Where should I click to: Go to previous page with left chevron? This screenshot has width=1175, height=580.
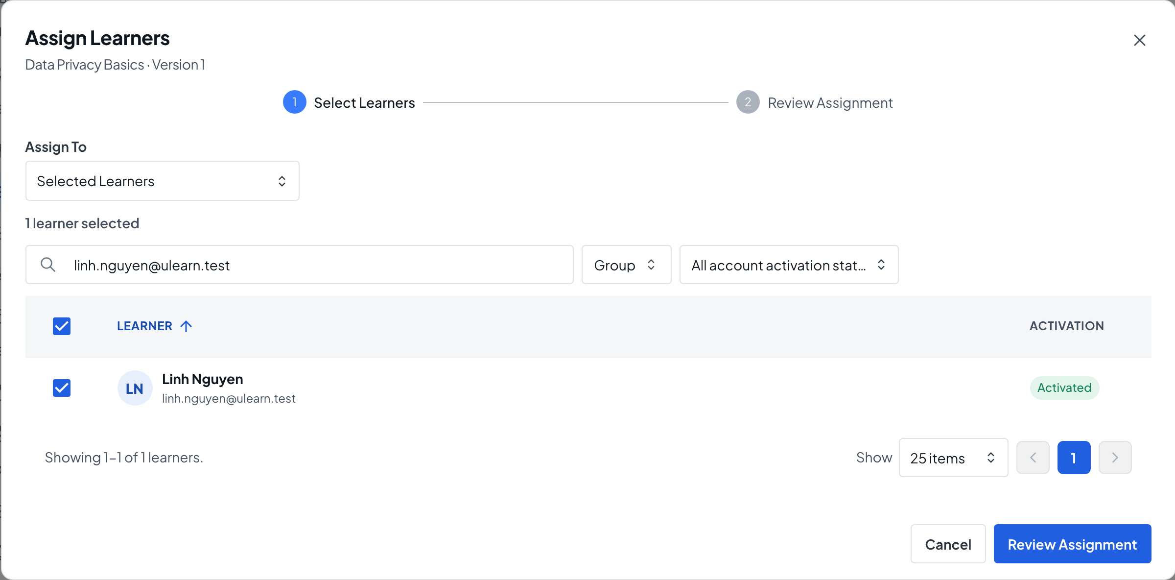coord(1033,458)
